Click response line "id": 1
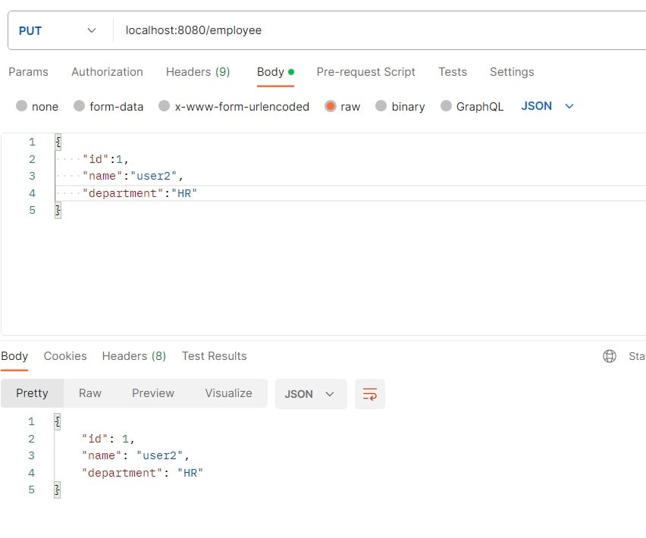This screenshot has height=538, width=646. (x=108, y=439)
